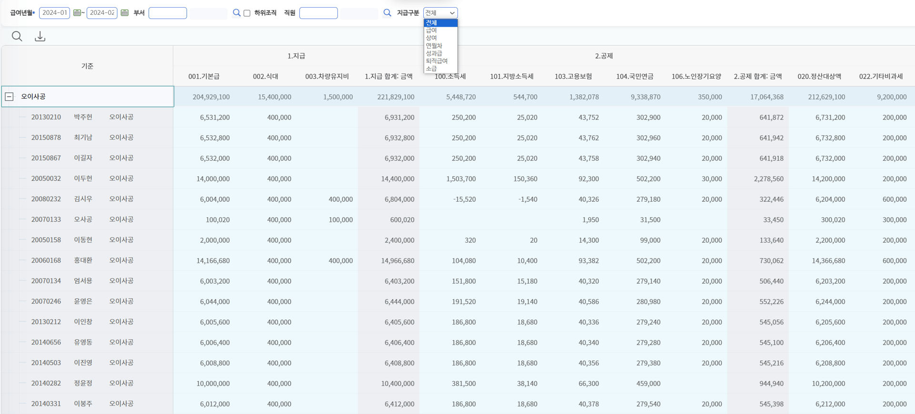The height and width of the screenshot is (414, 915).
Task: Click total 식대 15,400,000
Action: point(274,97)
